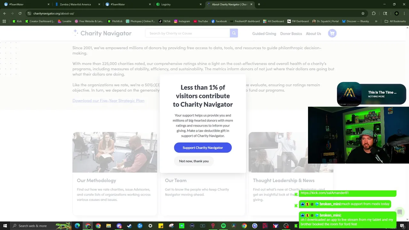Open the FreshenUP dashboard bookmark
Screen dimensions: 409x230
(244, 21)
